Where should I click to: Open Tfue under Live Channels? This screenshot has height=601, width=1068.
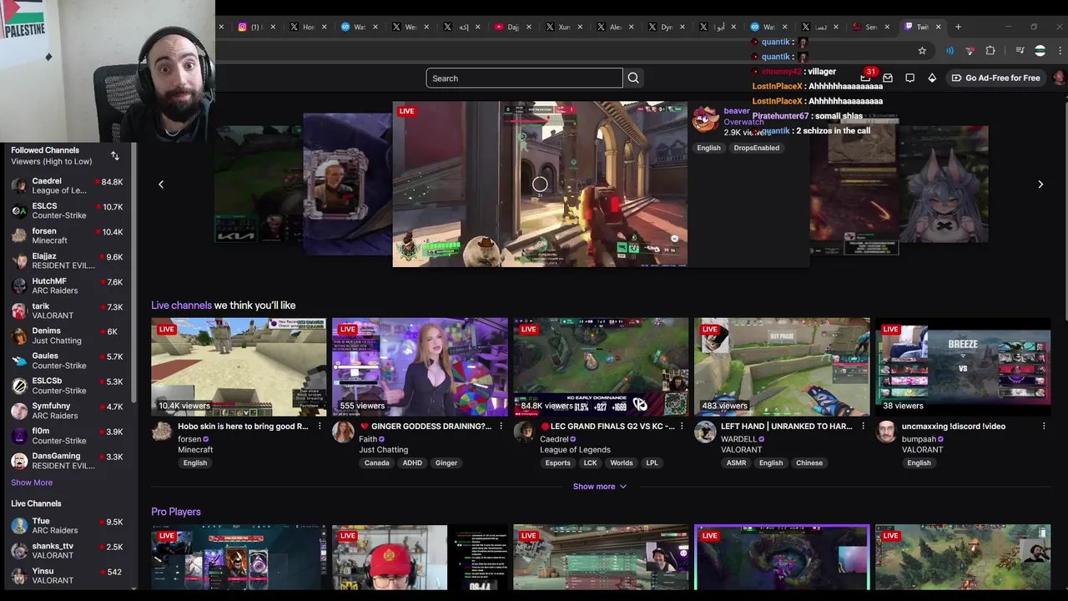(x=67, y=526)
